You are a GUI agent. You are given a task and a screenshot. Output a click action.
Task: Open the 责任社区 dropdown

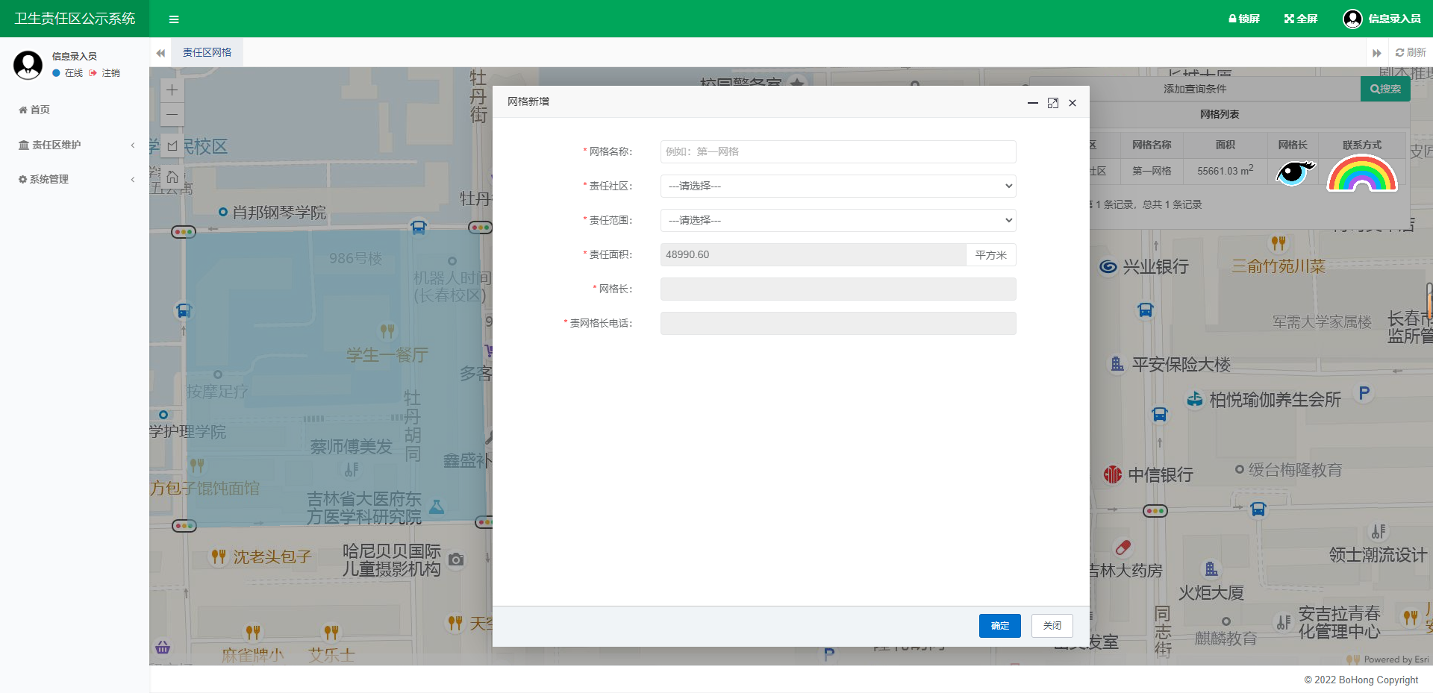[838, 186]
